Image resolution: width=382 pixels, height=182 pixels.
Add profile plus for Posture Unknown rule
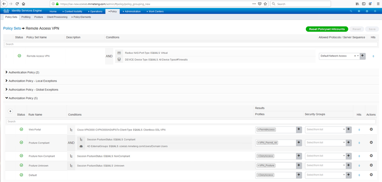[x=299, y=166]
